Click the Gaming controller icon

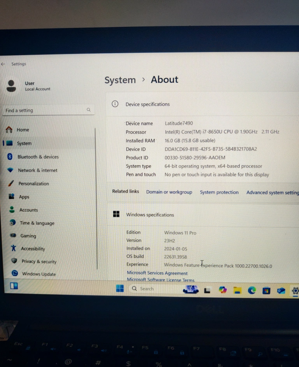[13, 235]
